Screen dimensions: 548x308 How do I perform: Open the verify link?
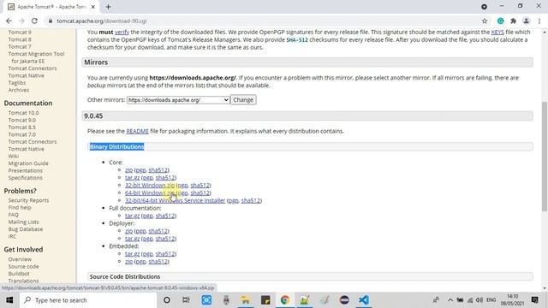[122, 33]
